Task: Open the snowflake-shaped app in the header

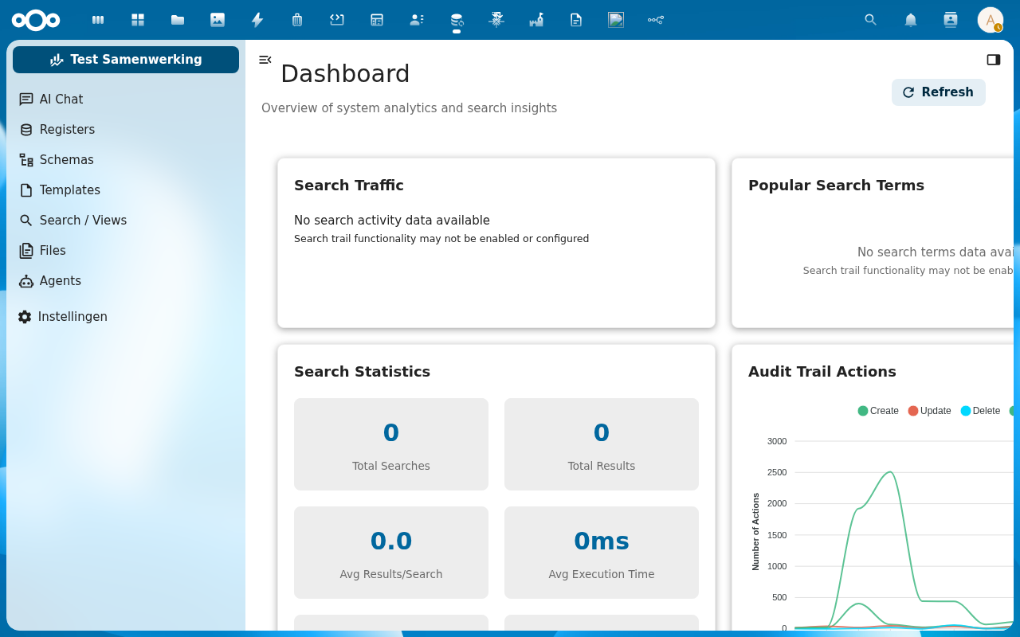Action: 496,20
